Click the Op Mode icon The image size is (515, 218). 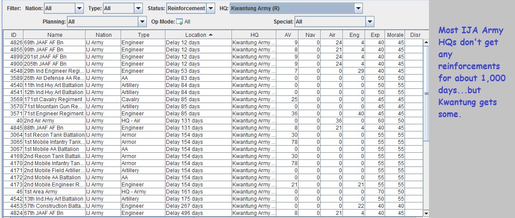point(179,22)
